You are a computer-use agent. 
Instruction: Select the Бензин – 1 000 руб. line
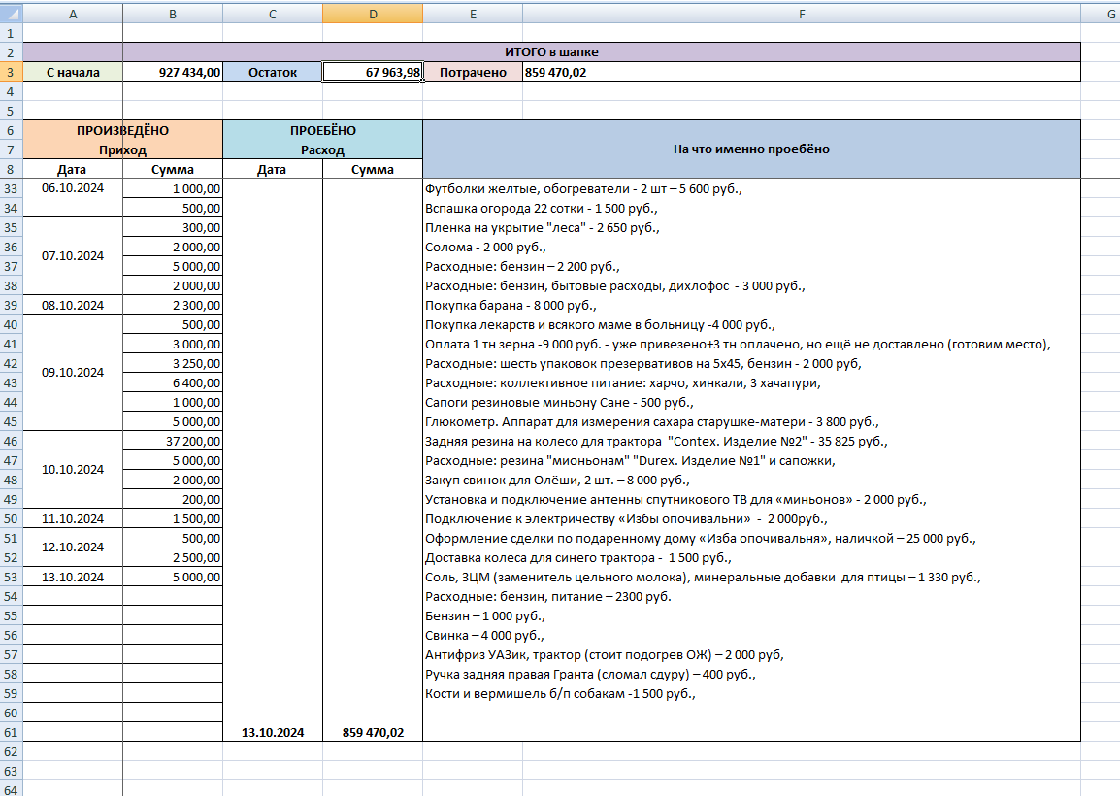click(485, 616)
